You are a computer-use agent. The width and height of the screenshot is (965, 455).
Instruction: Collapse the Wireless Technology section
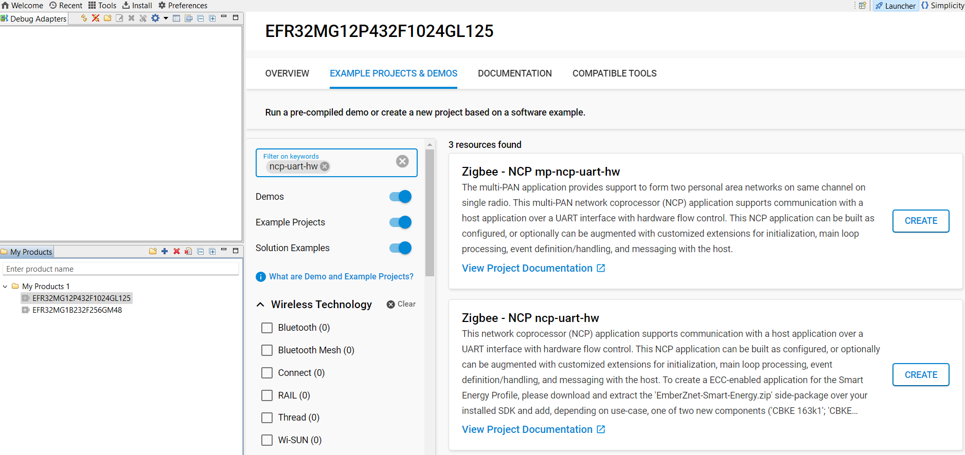point(260,305)
